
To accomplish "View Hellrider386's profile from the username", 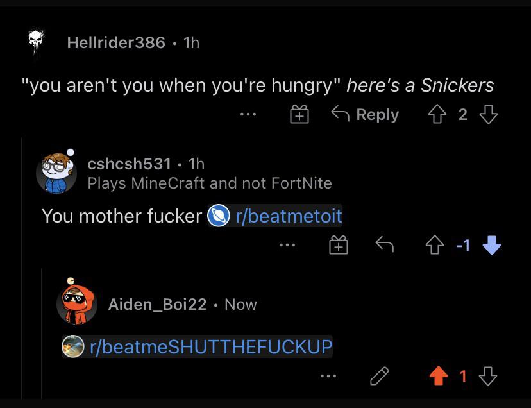I will [116, 43].
